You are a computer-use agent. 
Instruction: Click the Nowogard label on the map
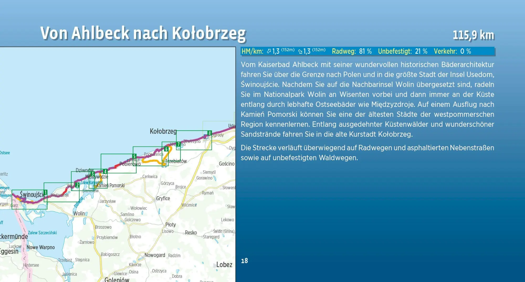[x=155, y=255]
